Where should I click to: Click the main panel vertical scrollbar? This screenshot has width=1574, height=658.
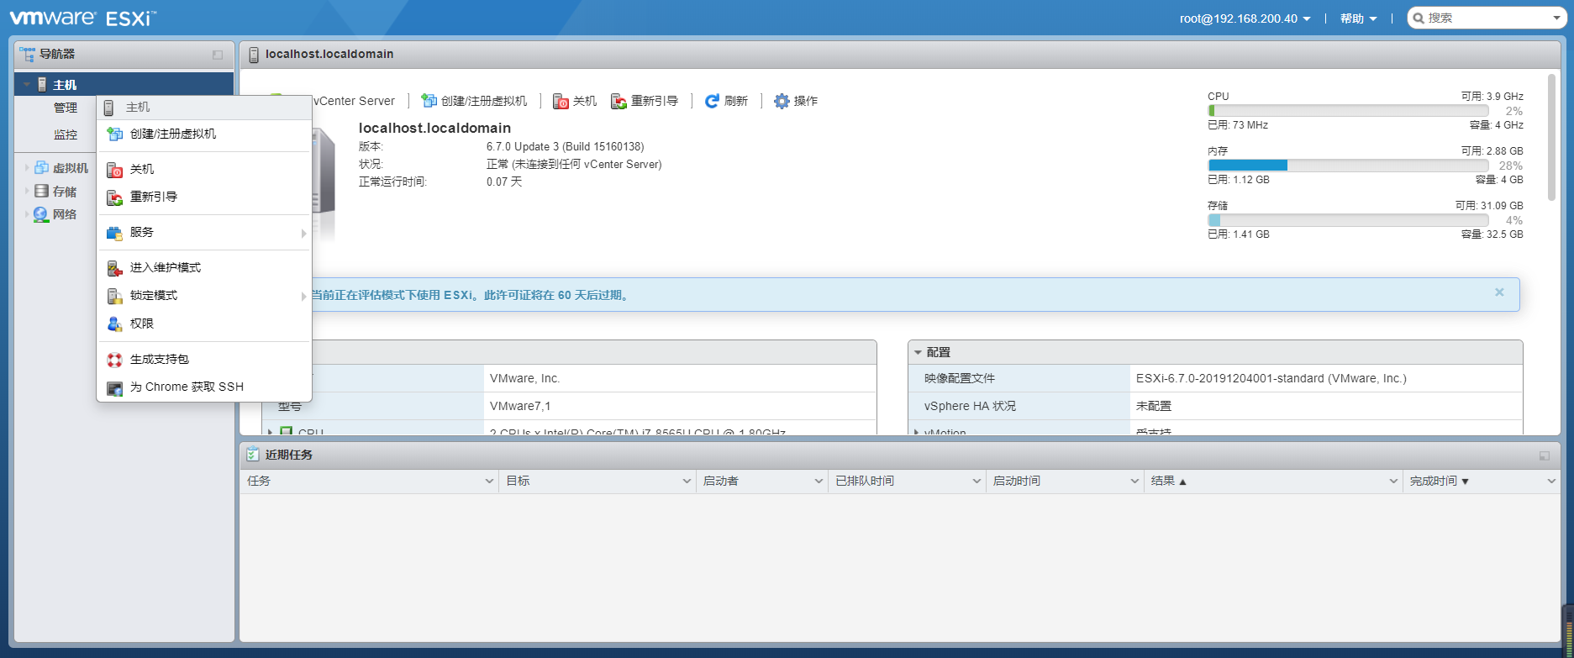tap(1551, 137)
